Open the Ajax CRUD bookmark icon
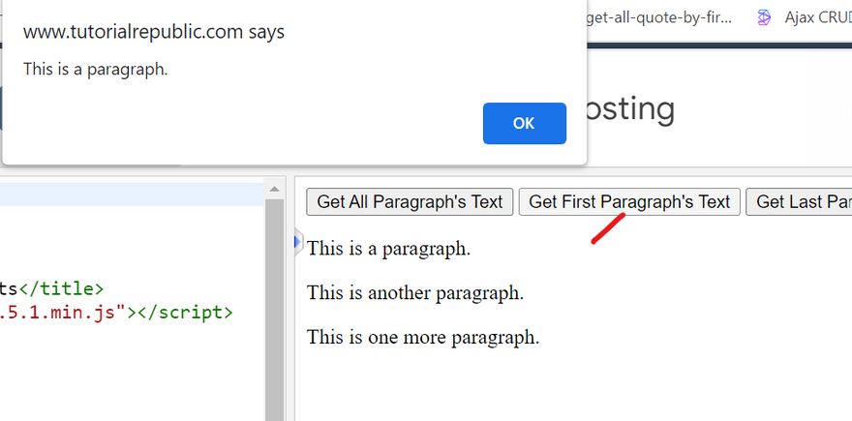The image size is (852, 421). tap(765, 16)
